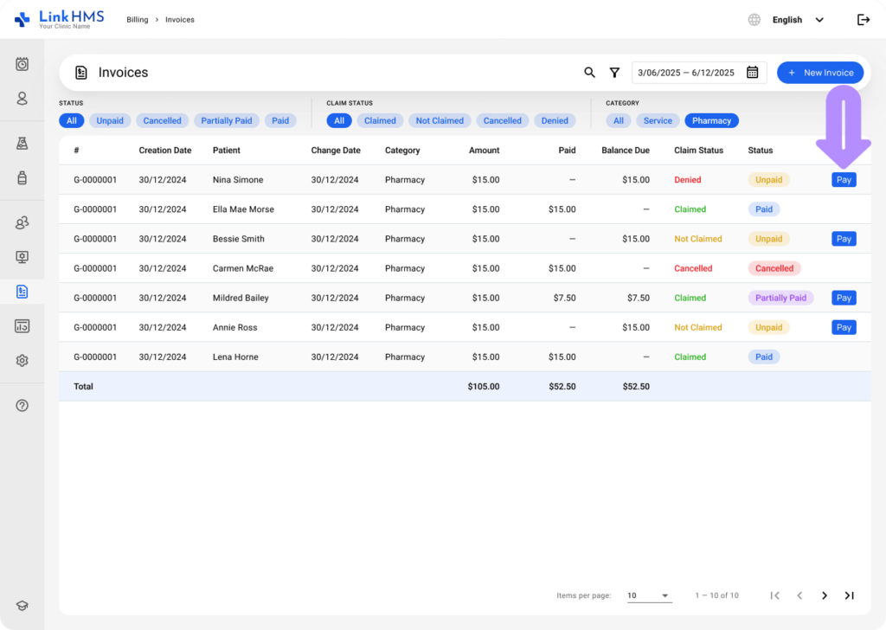Click the $7.50 paid amount
The height and width of the screenshot is (630, 886).
[x=564, y=298]
